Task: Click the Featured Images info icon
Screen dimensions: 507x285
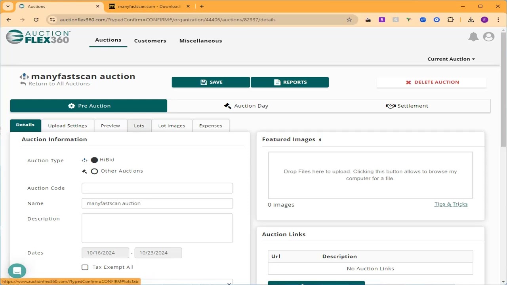Action: pyautogui.click(x=320, y=139)
